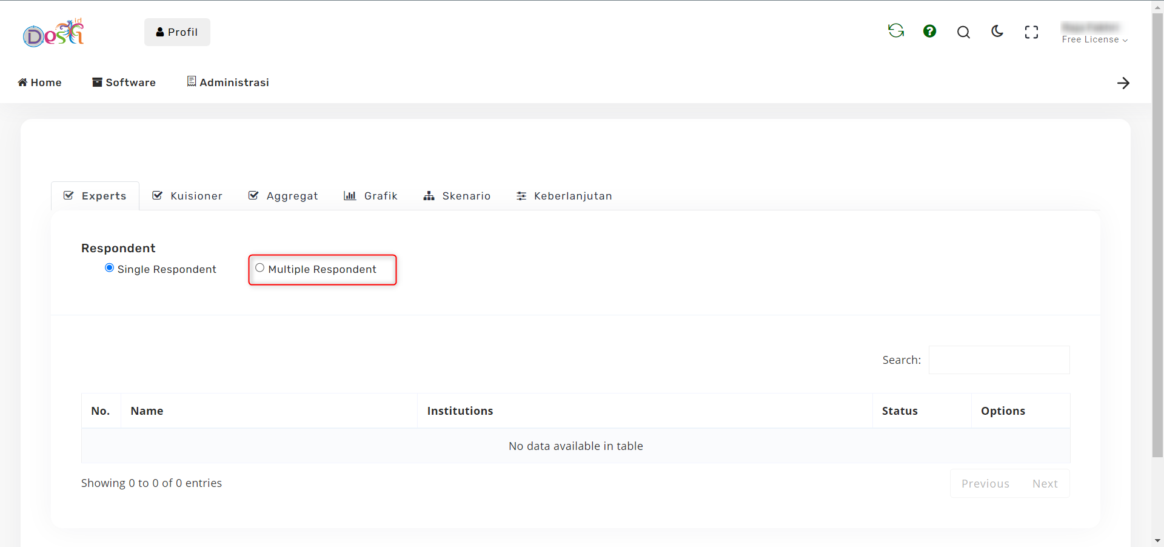
Task: Click the search magnifier icon in header
Action: (963, 32)
